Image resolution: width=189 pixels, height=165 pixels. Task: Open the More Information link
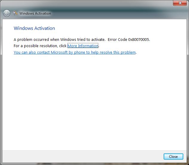[x=83, y=46]
